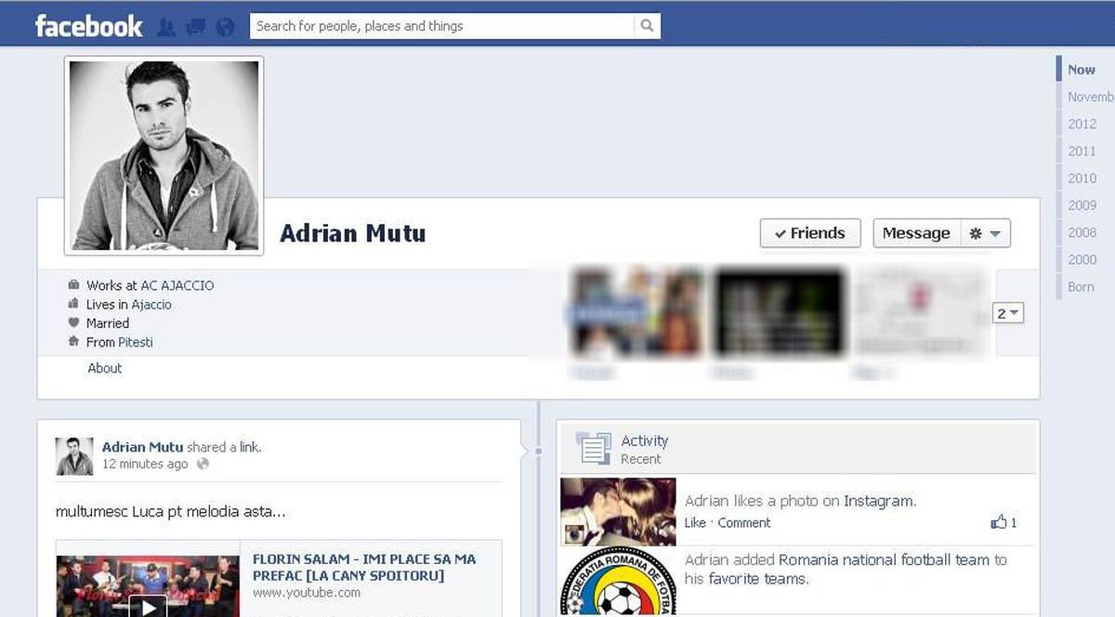Click the privacy globe on Adrian's post

click(202, 465)
